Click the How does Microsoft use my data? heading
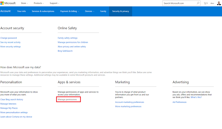 pyautogui.click(x=21, y=67)
